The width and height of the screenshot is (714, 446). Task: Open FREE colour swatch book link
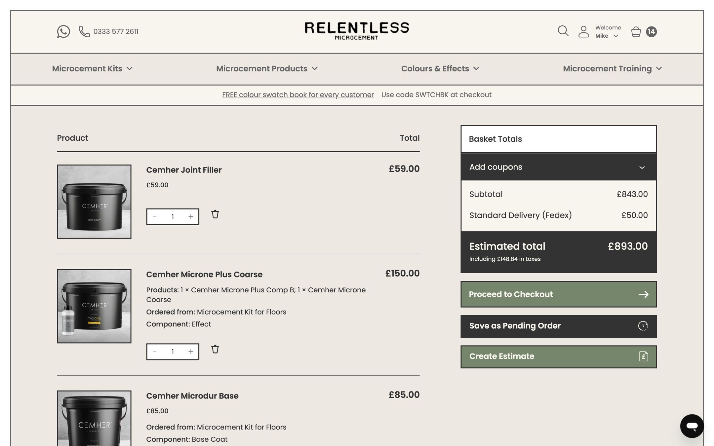point(298,95)
